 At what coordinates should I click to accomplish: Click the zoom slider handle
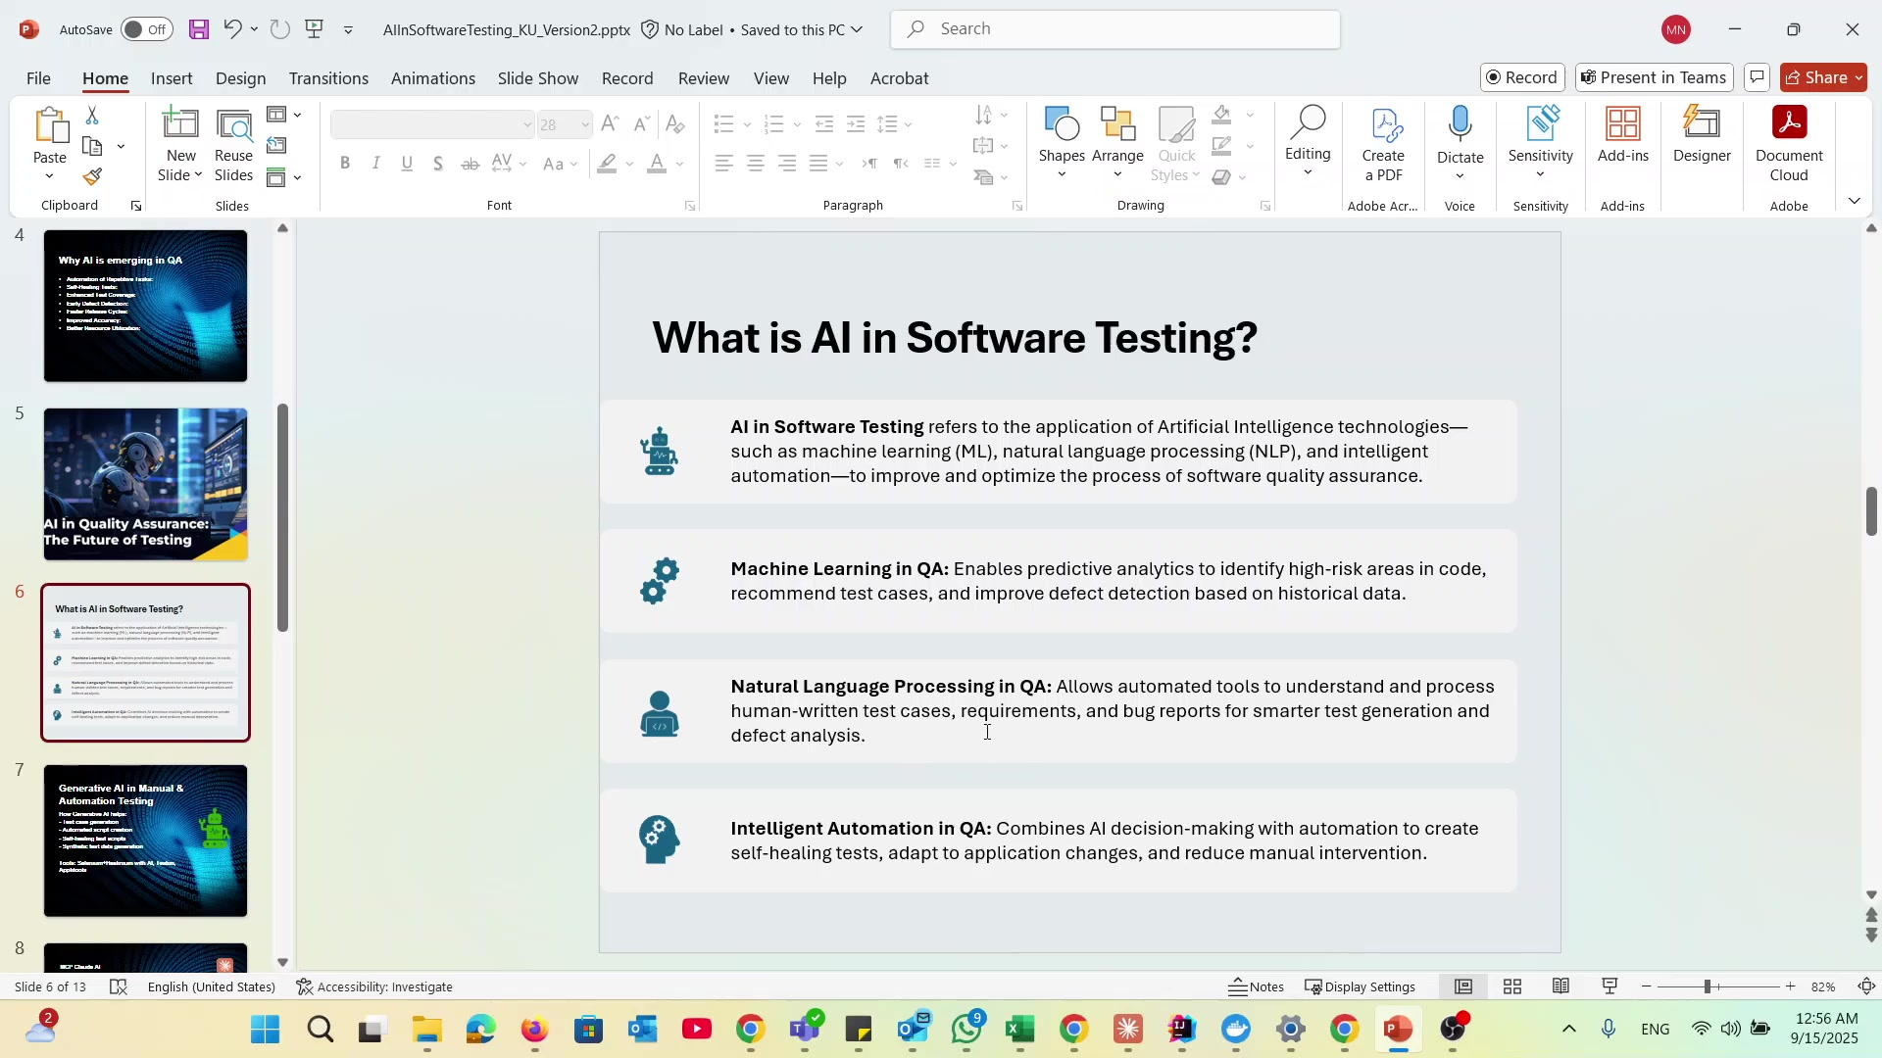click(x=1707, y=986)
